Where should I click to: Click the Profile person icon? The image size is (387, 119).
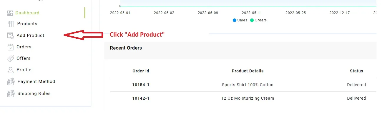coord(11,70)
